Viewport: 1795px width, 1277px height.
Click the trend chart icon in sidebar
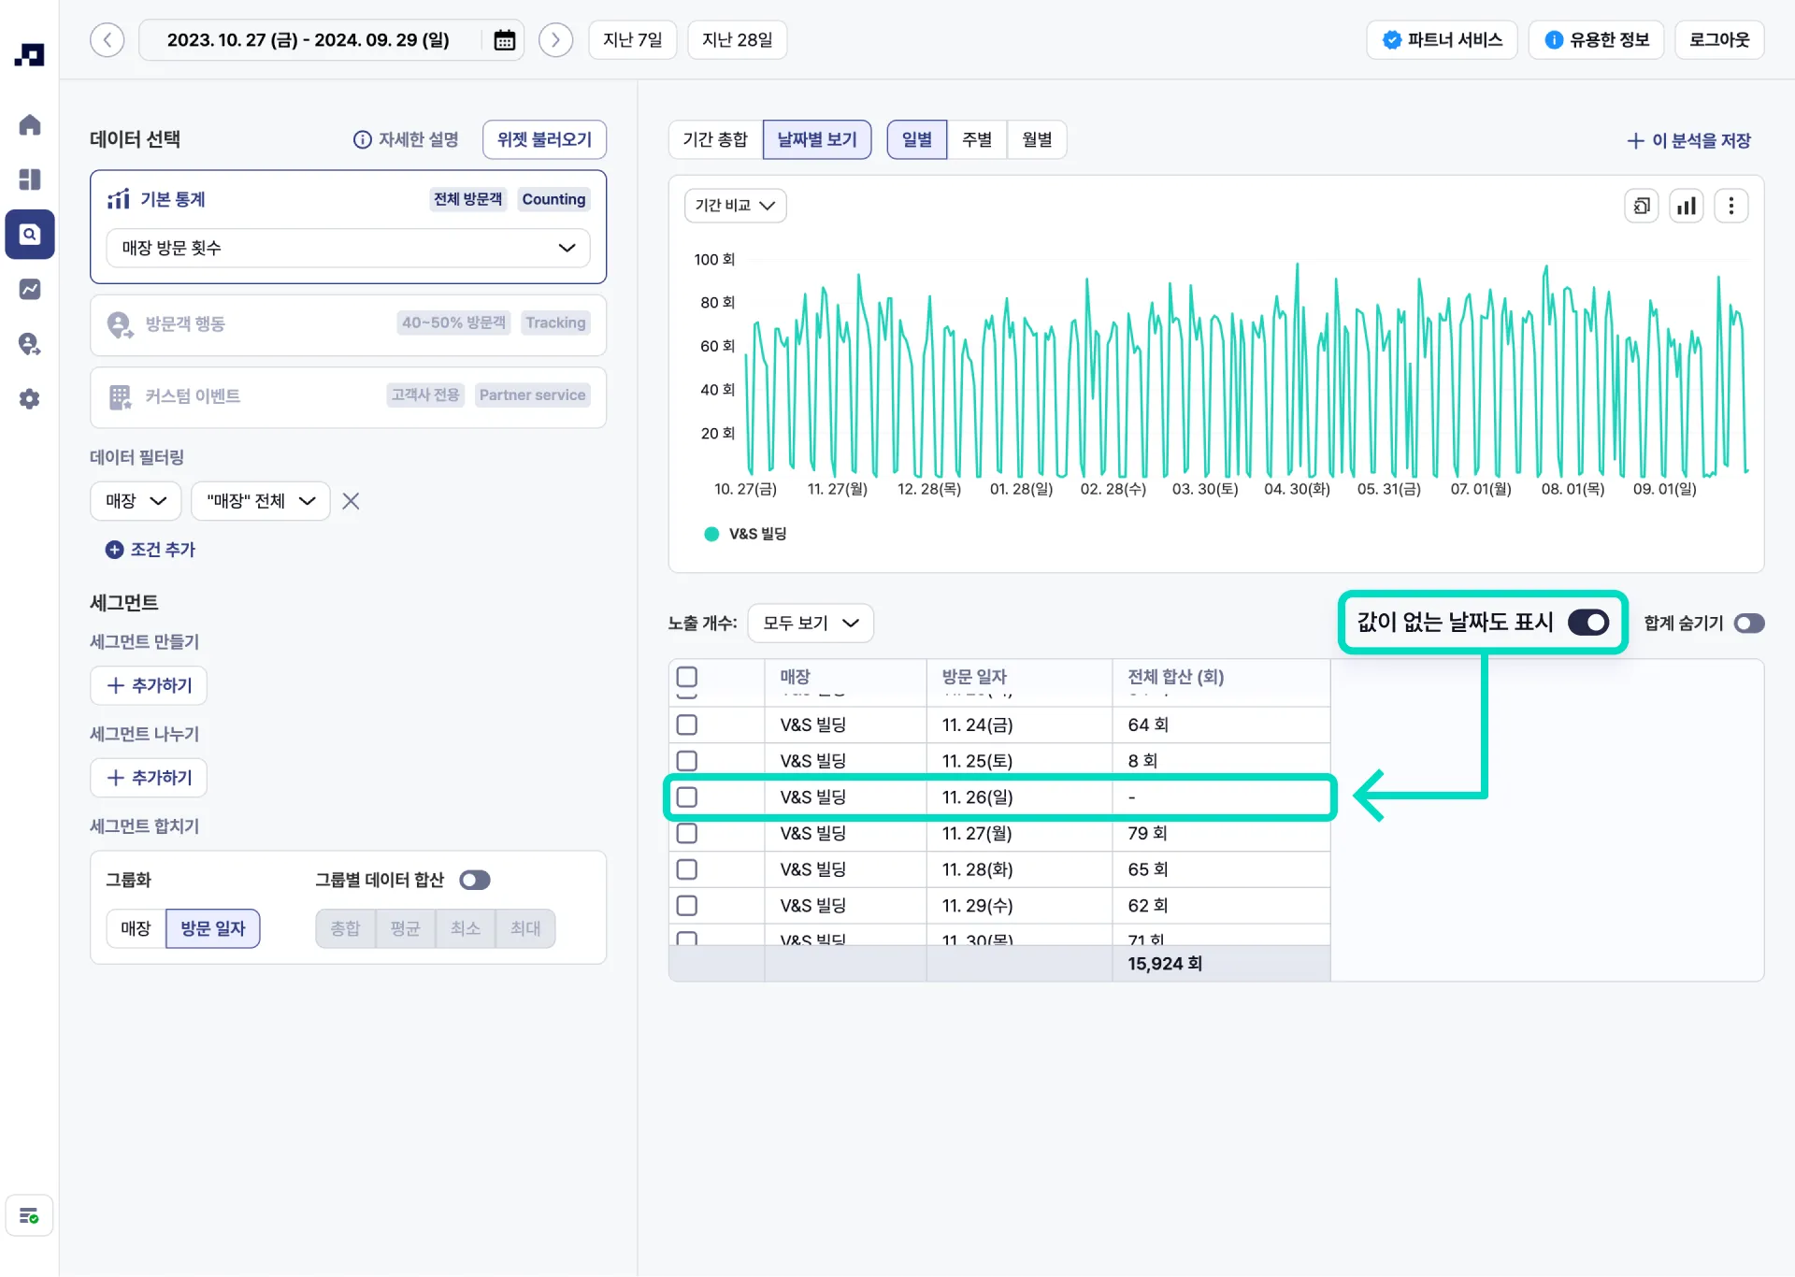click(x=30, y=289)
